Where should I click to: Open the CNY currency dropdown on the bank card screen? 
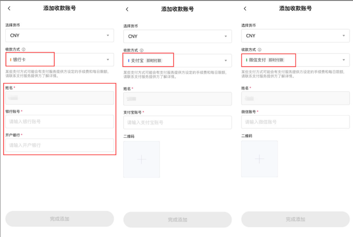click(59, 36)
